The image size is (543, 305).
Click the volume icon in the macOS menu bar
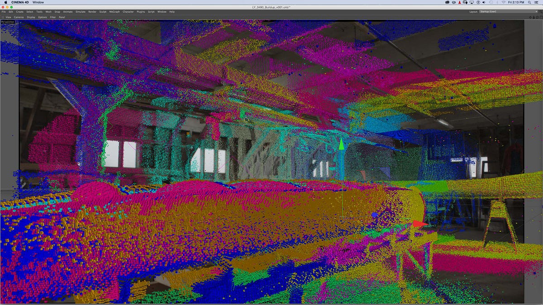click(484, 2)
